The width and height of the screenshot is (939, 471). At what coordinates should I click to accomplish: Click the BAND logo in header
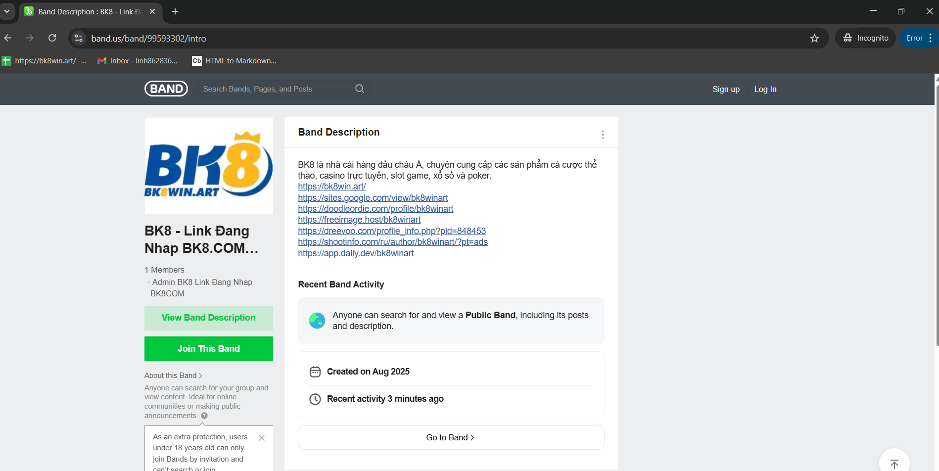point(166,89)
